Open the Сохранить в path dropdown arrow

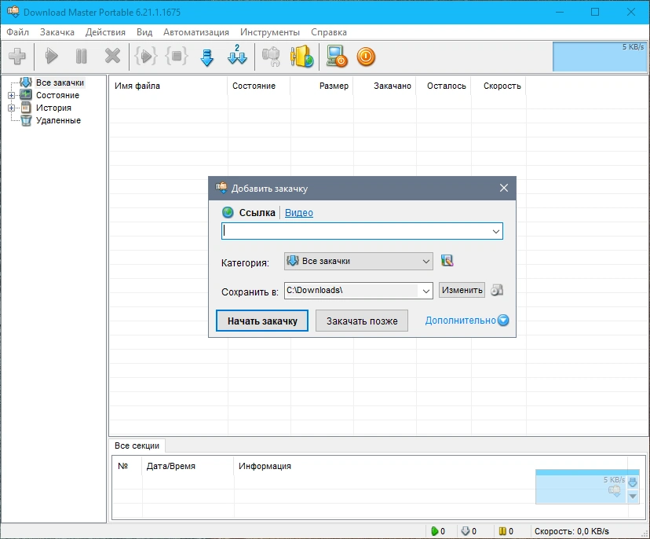(x=425, y=291)
